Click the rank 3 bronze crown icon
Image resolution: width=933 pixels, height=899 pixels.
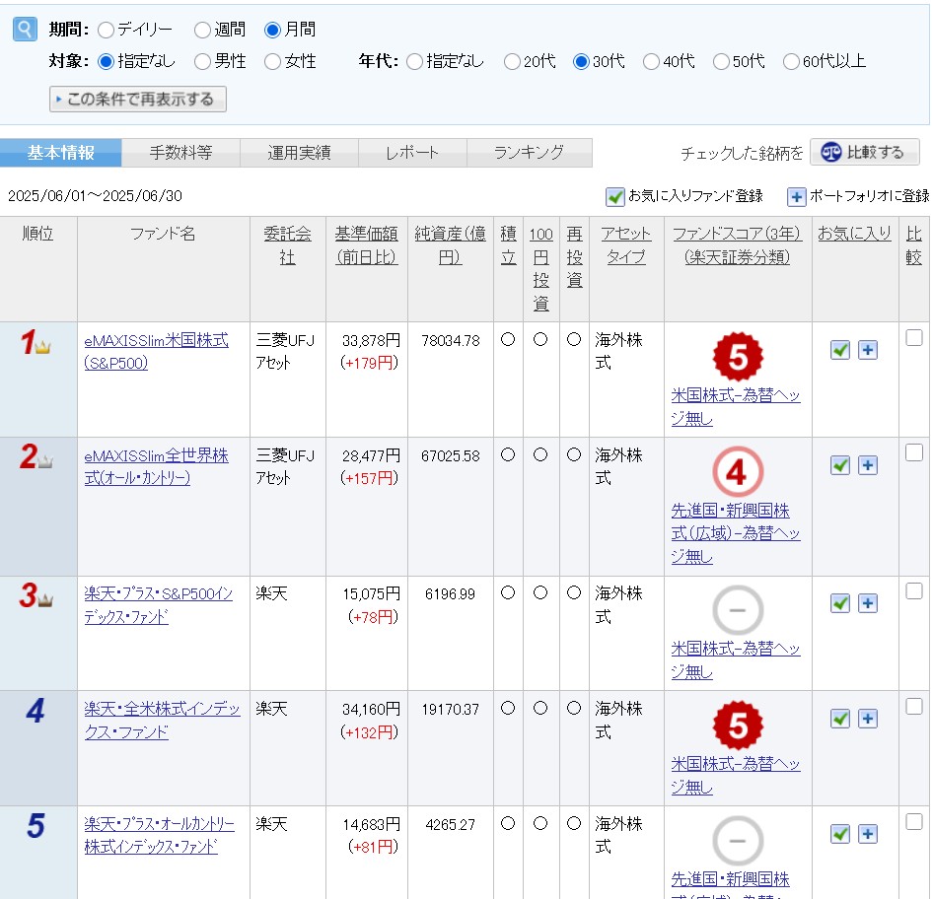[45, 600]
